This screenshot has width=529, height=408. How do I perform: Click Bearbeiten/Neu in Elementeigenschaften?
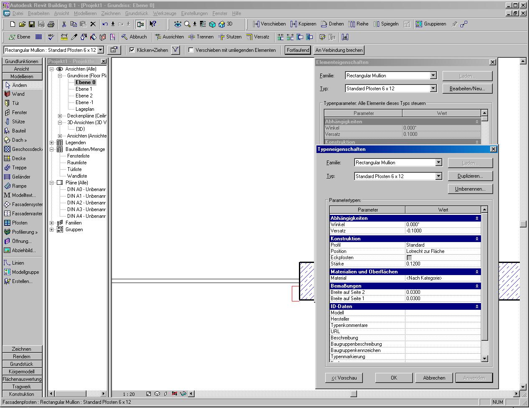[x=467, y=89]
